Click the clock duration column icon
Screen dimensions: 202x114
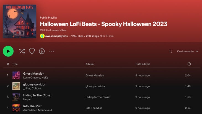coord(189,64)
